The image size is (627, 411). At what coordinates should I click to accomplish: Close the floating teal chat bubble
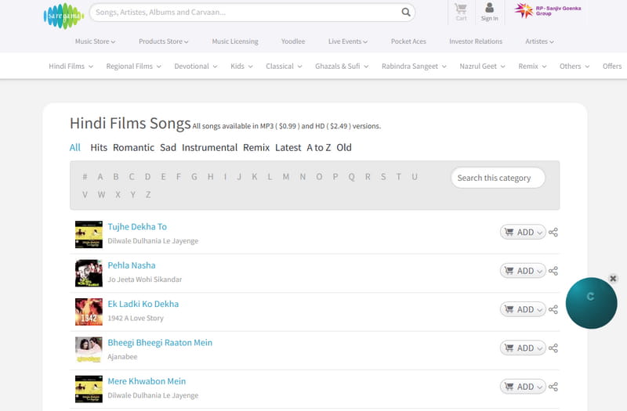[613, 279]
